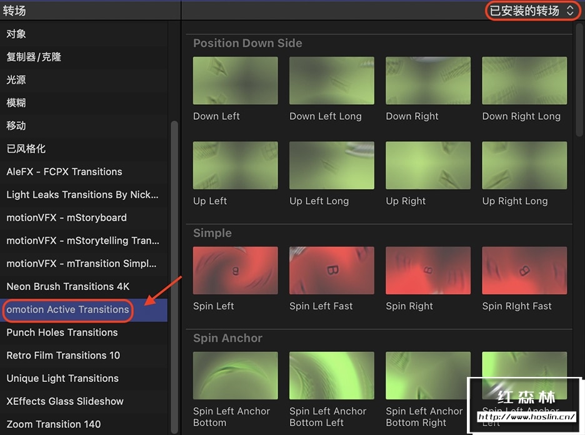Open Punch Holes Transitions category
585x435 pixels.
62,333
